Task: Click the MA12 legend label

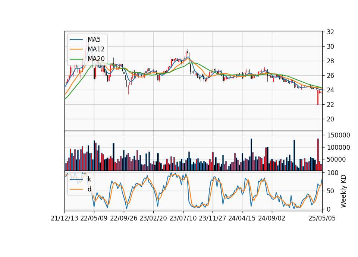Action: click(96, 49)
